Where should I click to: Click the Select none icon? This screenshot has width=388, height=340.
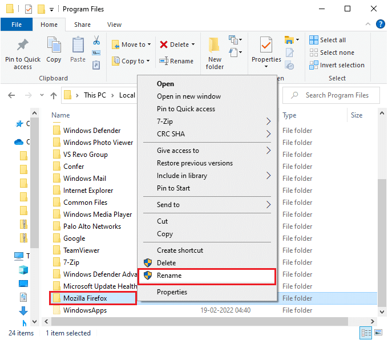pyautogui.click(x=313, y=52)
